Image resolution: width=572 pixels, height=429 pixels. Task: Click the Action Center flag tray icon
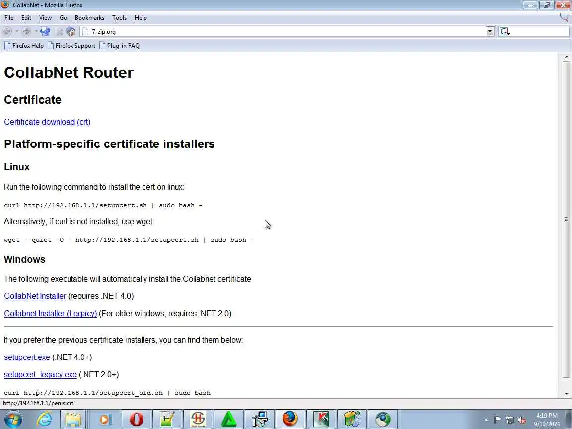498,420
